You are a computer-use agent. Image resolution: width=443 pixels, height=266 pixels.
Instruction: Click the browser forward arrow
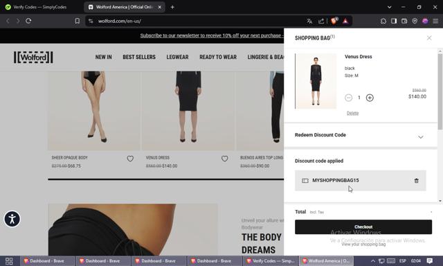(x=18, y=21)
